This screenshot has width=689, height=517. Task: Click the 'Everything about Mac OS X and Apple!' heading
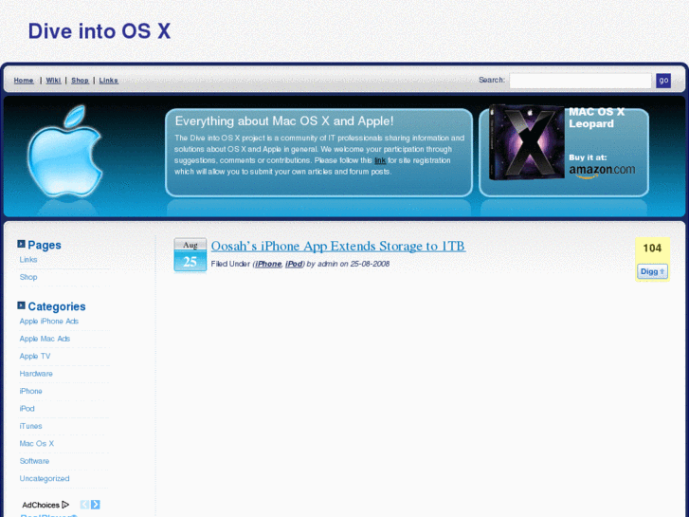(x=284, y=121)
